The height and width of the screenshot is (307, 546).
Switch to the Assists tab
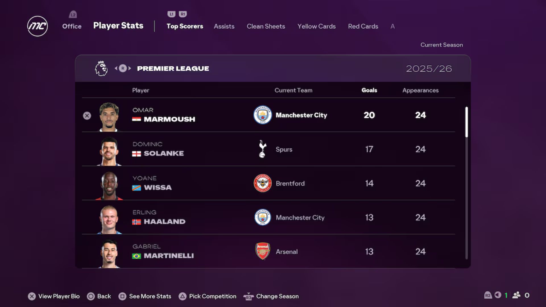click(x=224, y=26)
